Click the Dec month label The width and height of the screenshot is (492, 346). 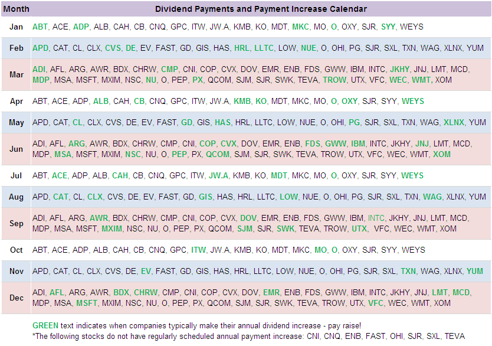pos(17,298)
